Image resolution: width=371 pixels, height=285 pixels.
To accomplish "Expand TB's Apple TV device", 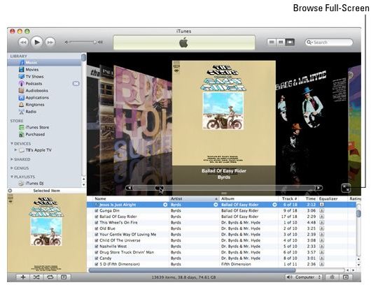I will (x=15, y=150).
